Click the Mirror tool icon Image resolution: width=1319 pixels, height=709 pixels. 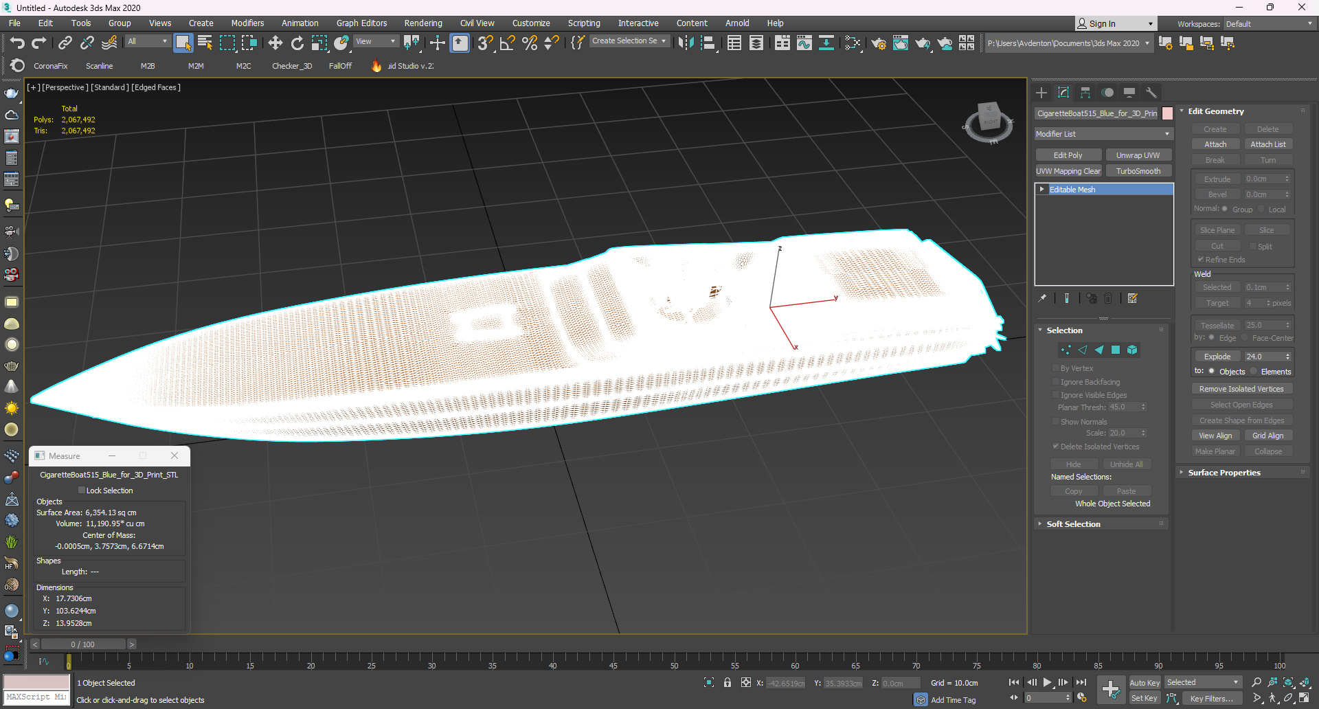(x=686, y=43)
